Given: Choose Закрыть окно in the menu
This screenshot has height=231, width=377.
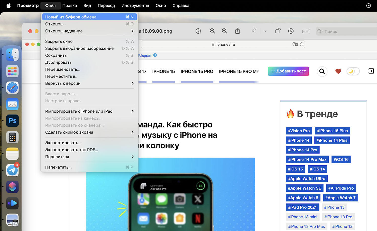Looking at the screenshot, I should pos(89,41).
